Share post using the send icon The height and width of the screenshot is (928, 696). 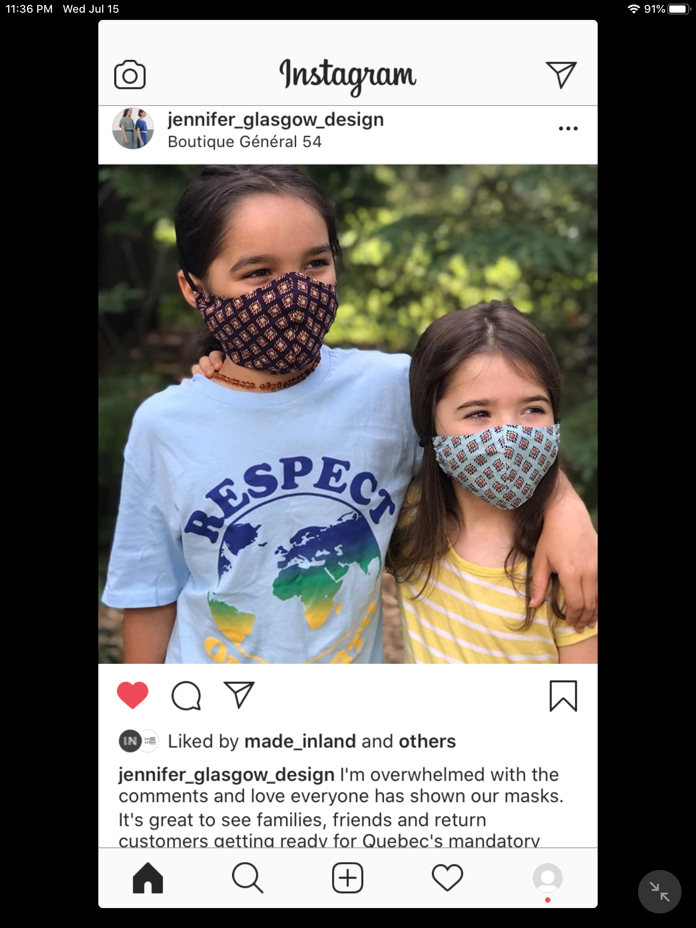239,695
